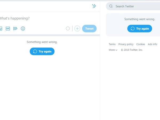The image size is (160, 120).
Task: Open the Terms link
Action: pyautogui.click(x=112, y=44)
